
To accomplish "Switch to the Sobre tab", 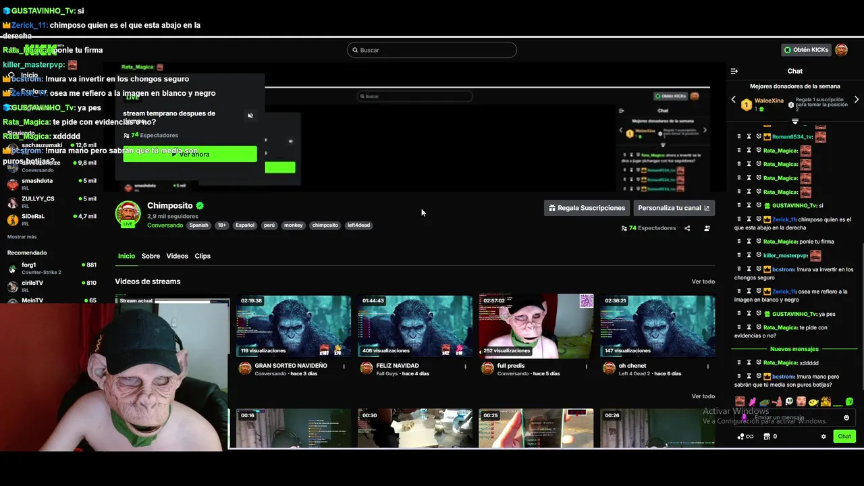I will (151, 256).
